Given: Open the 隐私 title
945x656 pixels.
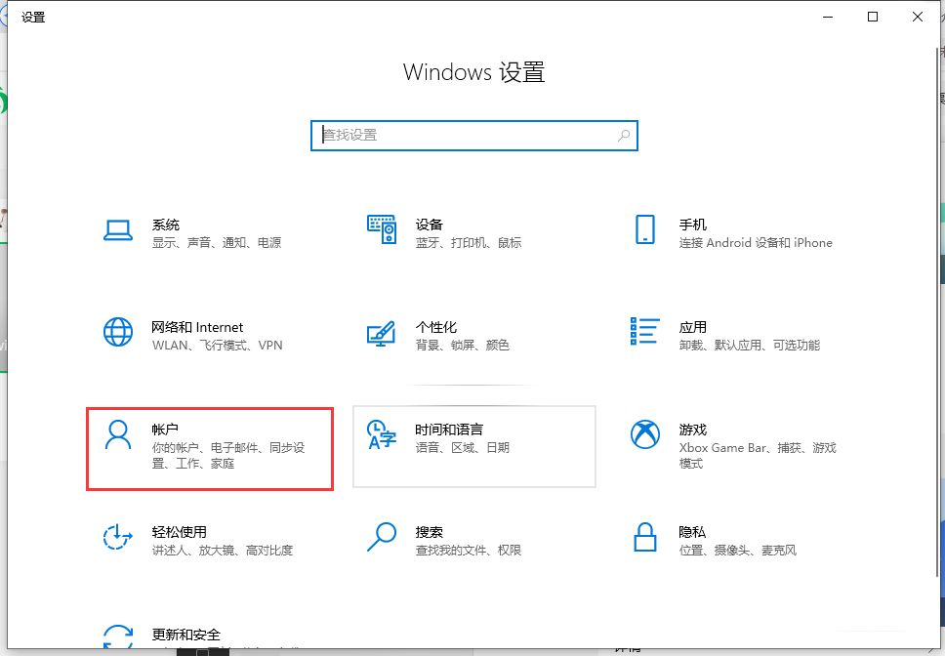Looking at the screenshot, I should coord(692,532).
